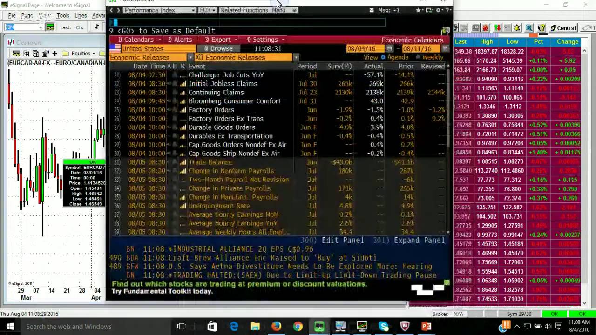Select the Durable Goods Orders event

coord(222,127)
